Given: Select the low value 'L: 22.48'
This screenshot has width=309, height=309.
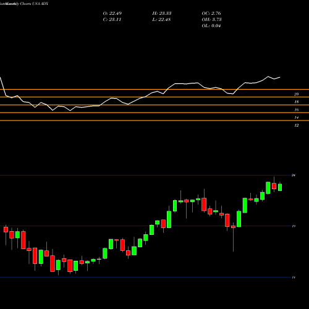Looking at the screenshot, I should click(161, 20).
